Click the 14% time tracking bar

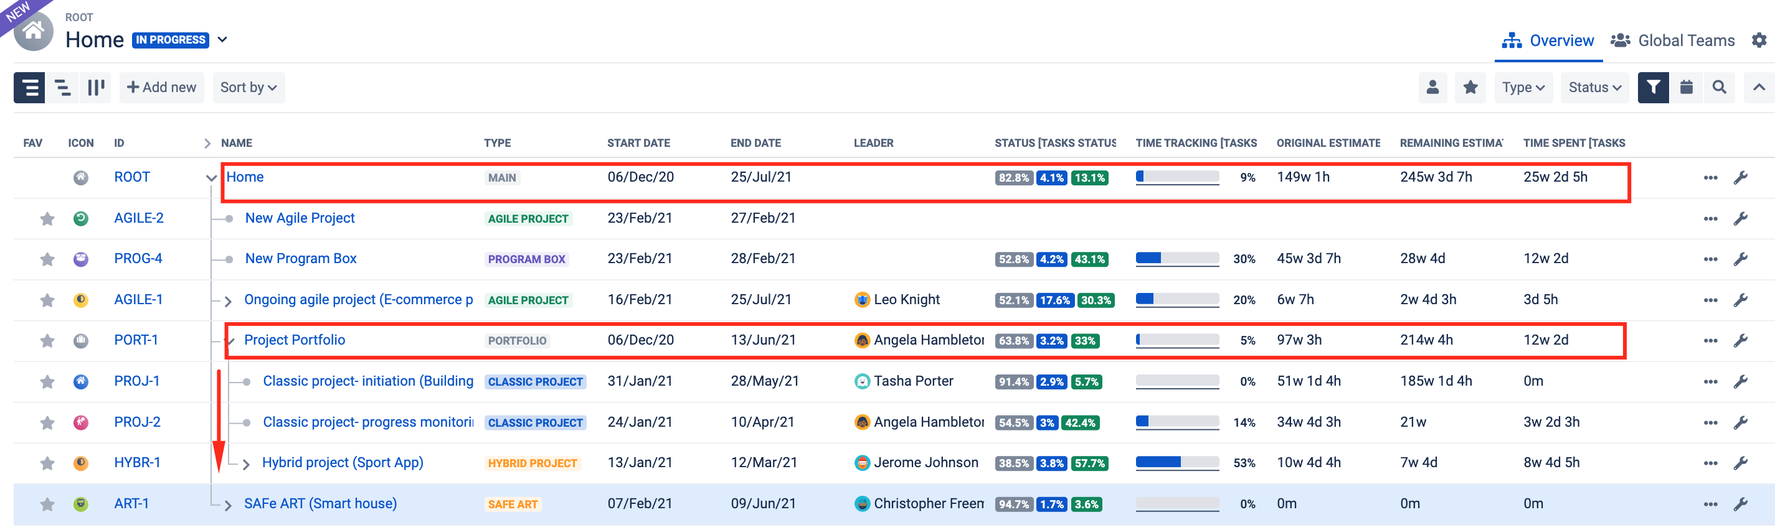[x=1178, y=422]
